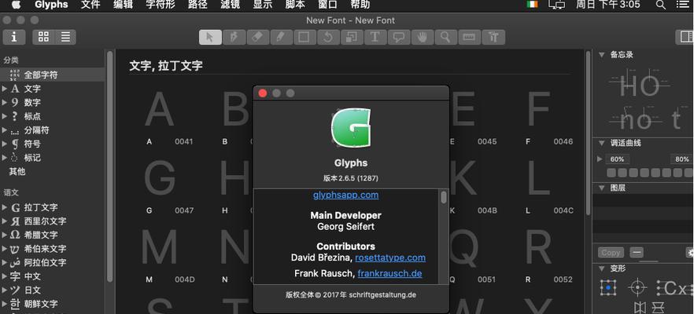Viewport: 694px width, 314px height.
Task: Click the crosshair origin point icon
Action: tap(637, 288)
